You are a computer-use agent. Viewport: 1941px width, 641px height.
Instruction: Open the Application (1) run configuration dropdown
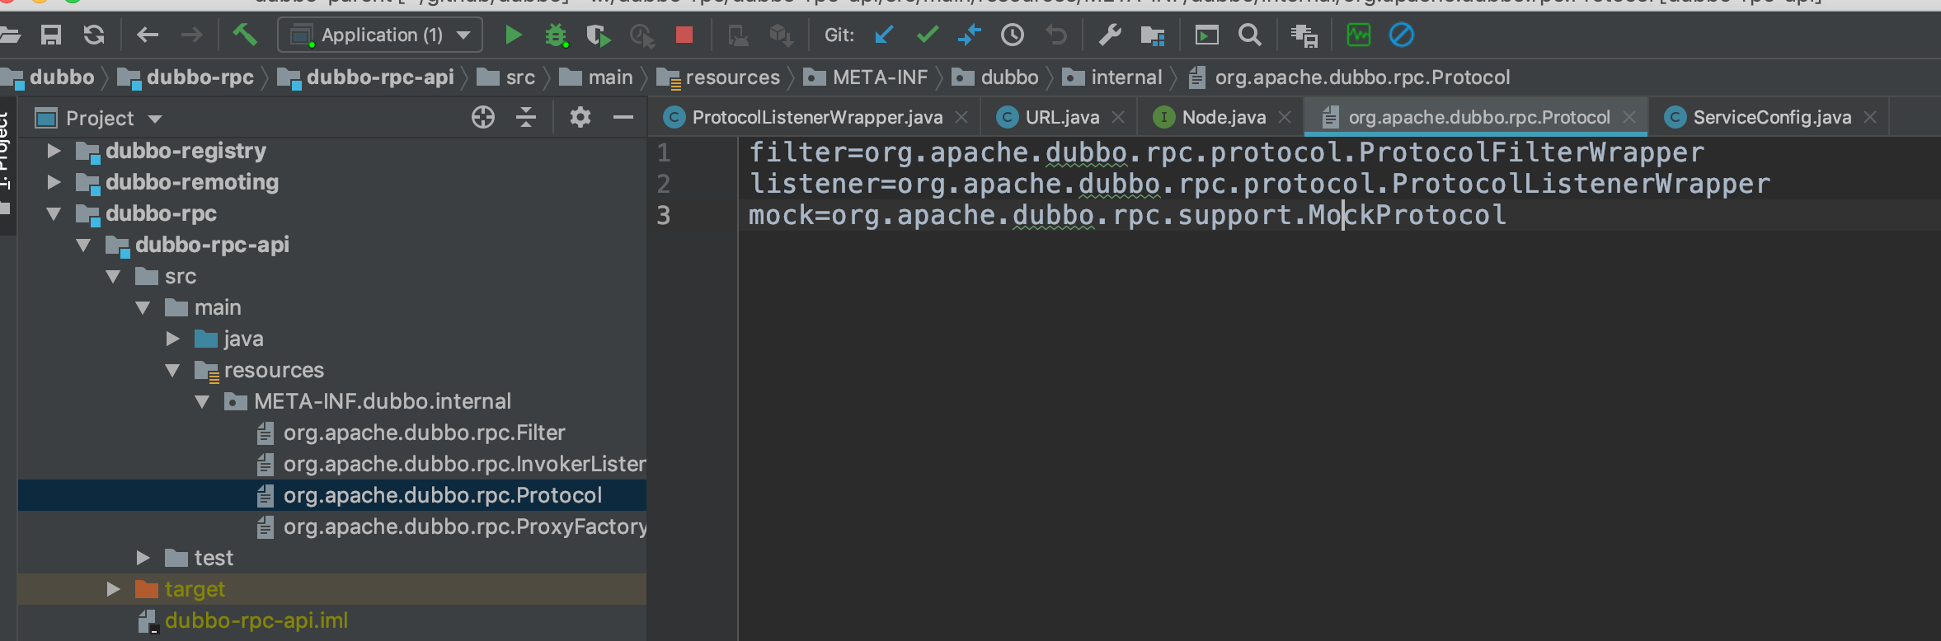click(x=380, y=35)
